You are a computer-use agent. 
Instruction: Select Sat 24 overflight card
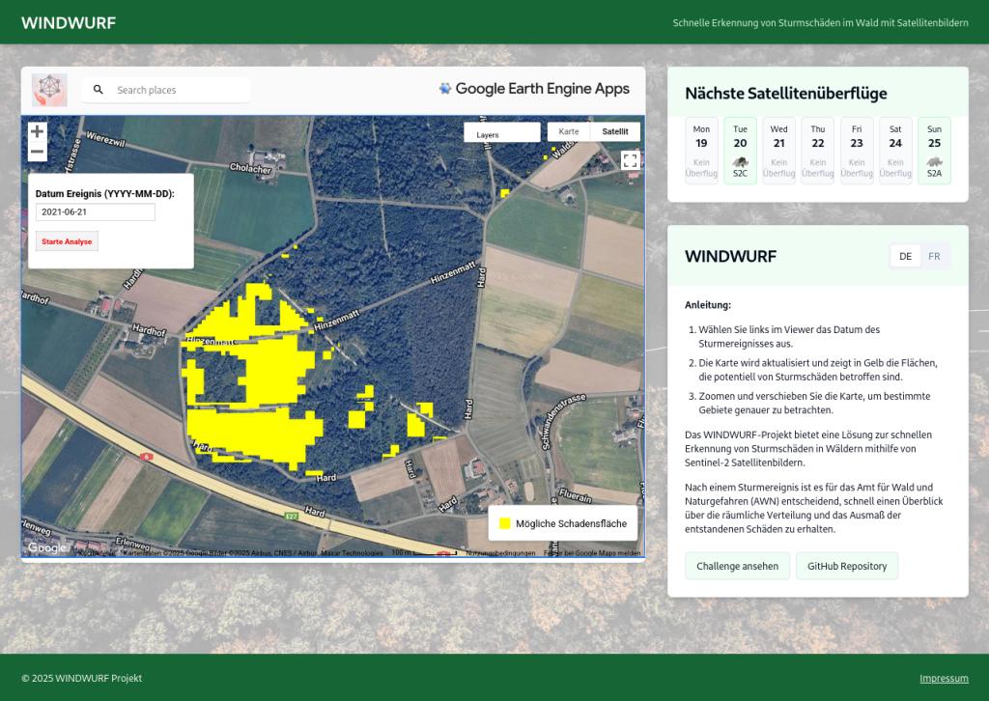tap(895, 151)
